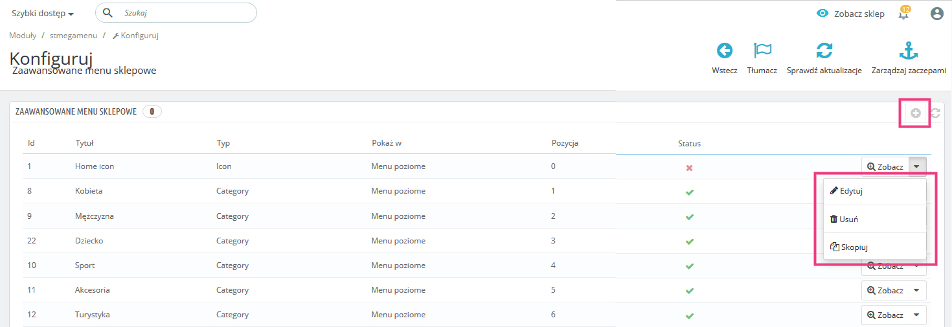Toggle disabled status for Home icon row
Screen dimensions: 952x327
point(689,168)
